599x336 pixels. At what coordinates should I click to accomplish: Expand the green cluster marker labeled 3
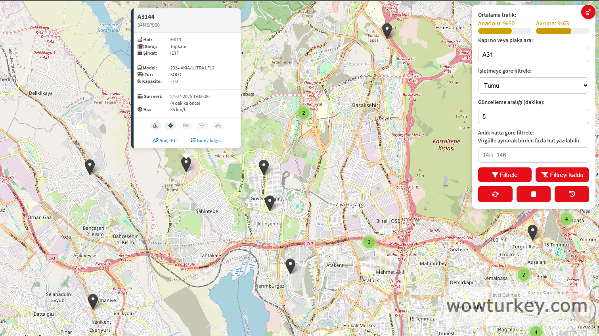click(x=369, y=242)
